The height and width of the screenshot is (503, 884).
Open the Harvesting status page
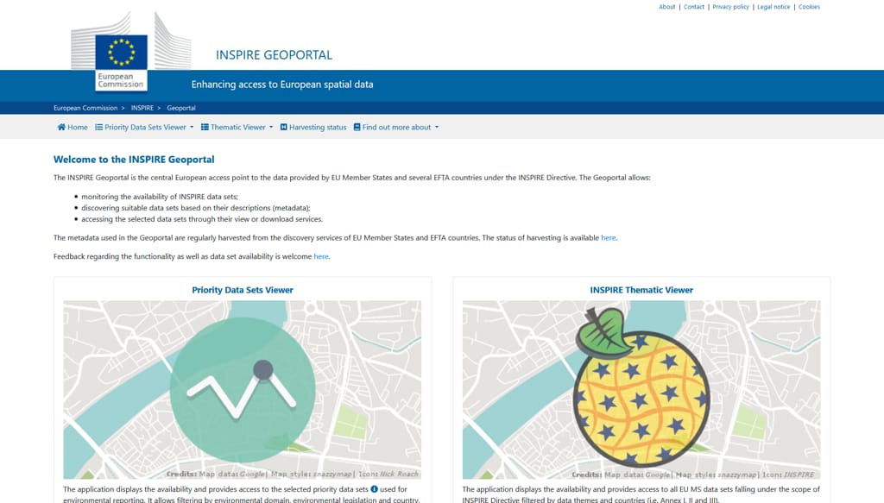click(x=313, y=128)
